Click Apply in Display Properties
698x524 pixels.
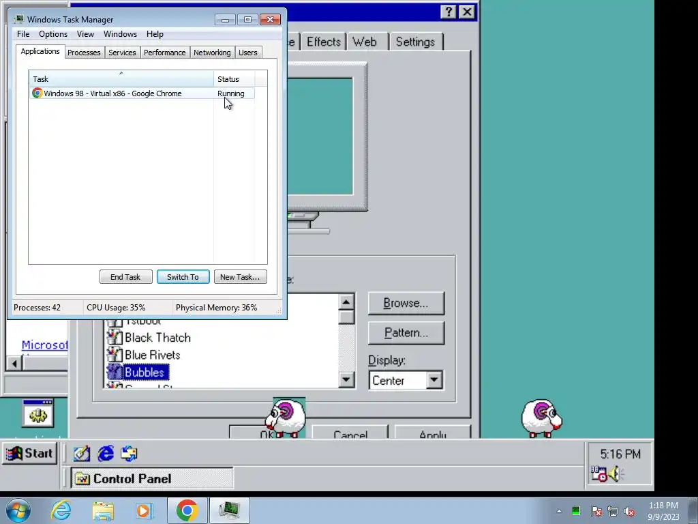point(433,432)
